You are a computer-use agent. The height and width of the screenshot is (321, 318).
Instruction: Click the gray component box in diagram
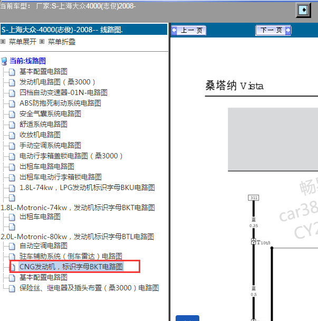click(273, 139)
